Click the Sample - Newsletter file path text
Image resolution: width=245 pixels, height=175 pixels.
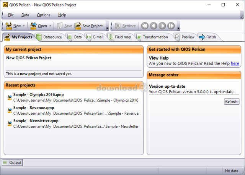pyautogui.click(x=76, y=126)
